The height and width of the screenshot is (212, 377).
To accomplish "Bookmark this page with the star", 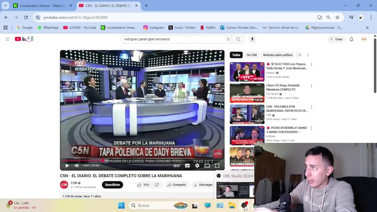I will [x=338, y=17].
